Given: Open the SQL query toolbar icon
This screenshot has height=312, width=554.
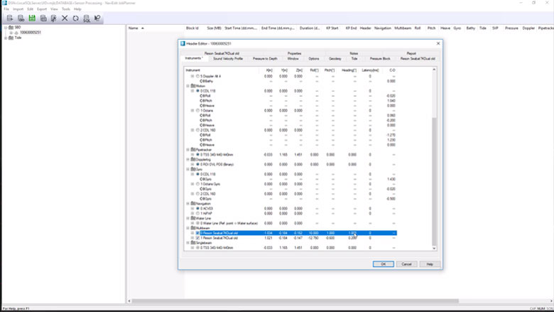Looking at the screenshot, I should click(87, 18).
